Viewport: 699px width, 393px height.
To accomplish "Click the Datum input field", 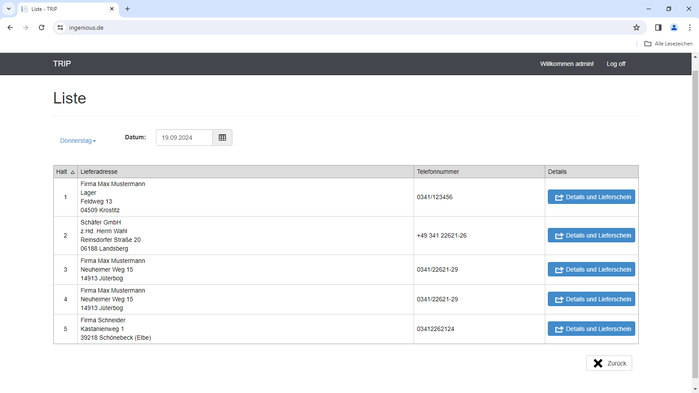I will [x=184, y=138].
